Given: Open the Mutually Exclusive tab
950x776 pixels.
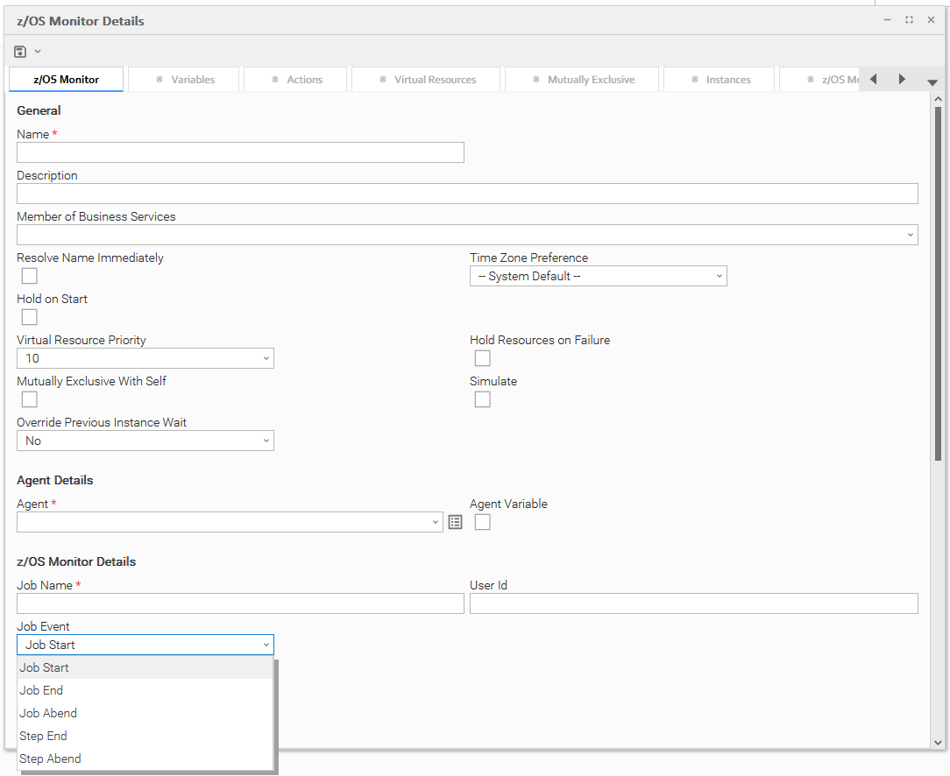Looking at the screenshot, I should click(x=584, y=80).
